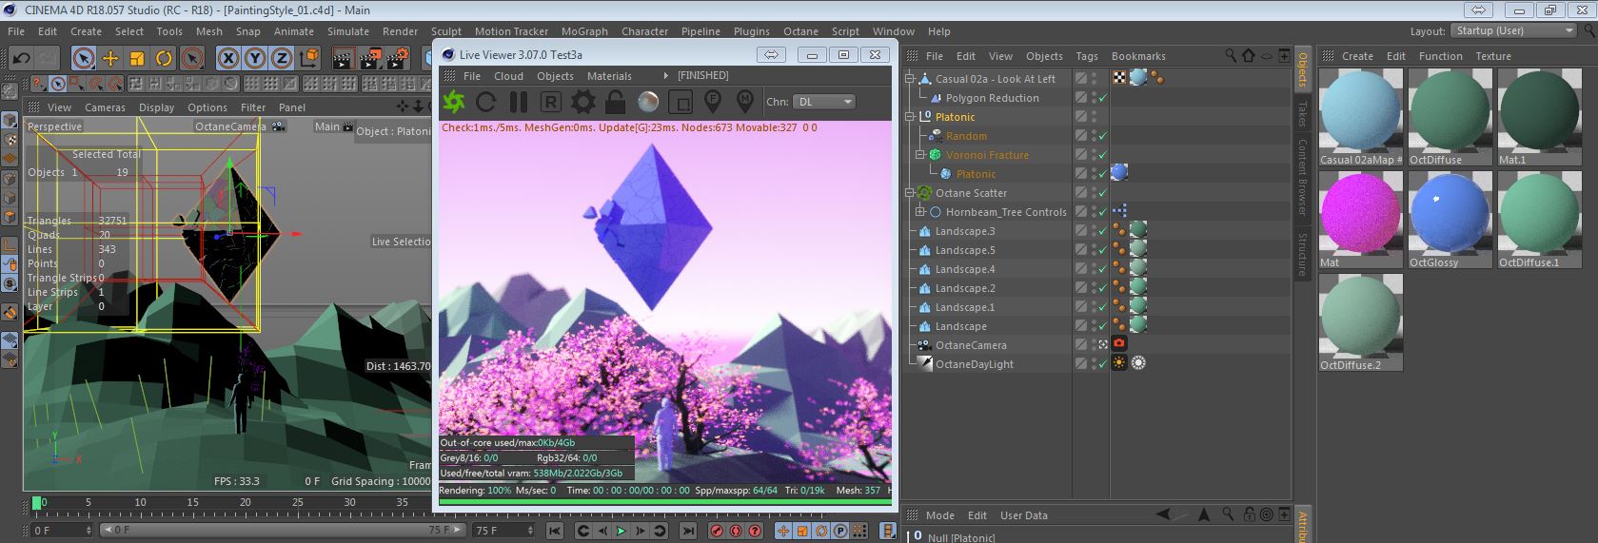Click clay mode sphere icon
The height and width of the screenshot is (543, 1598).
click(648, 101)
